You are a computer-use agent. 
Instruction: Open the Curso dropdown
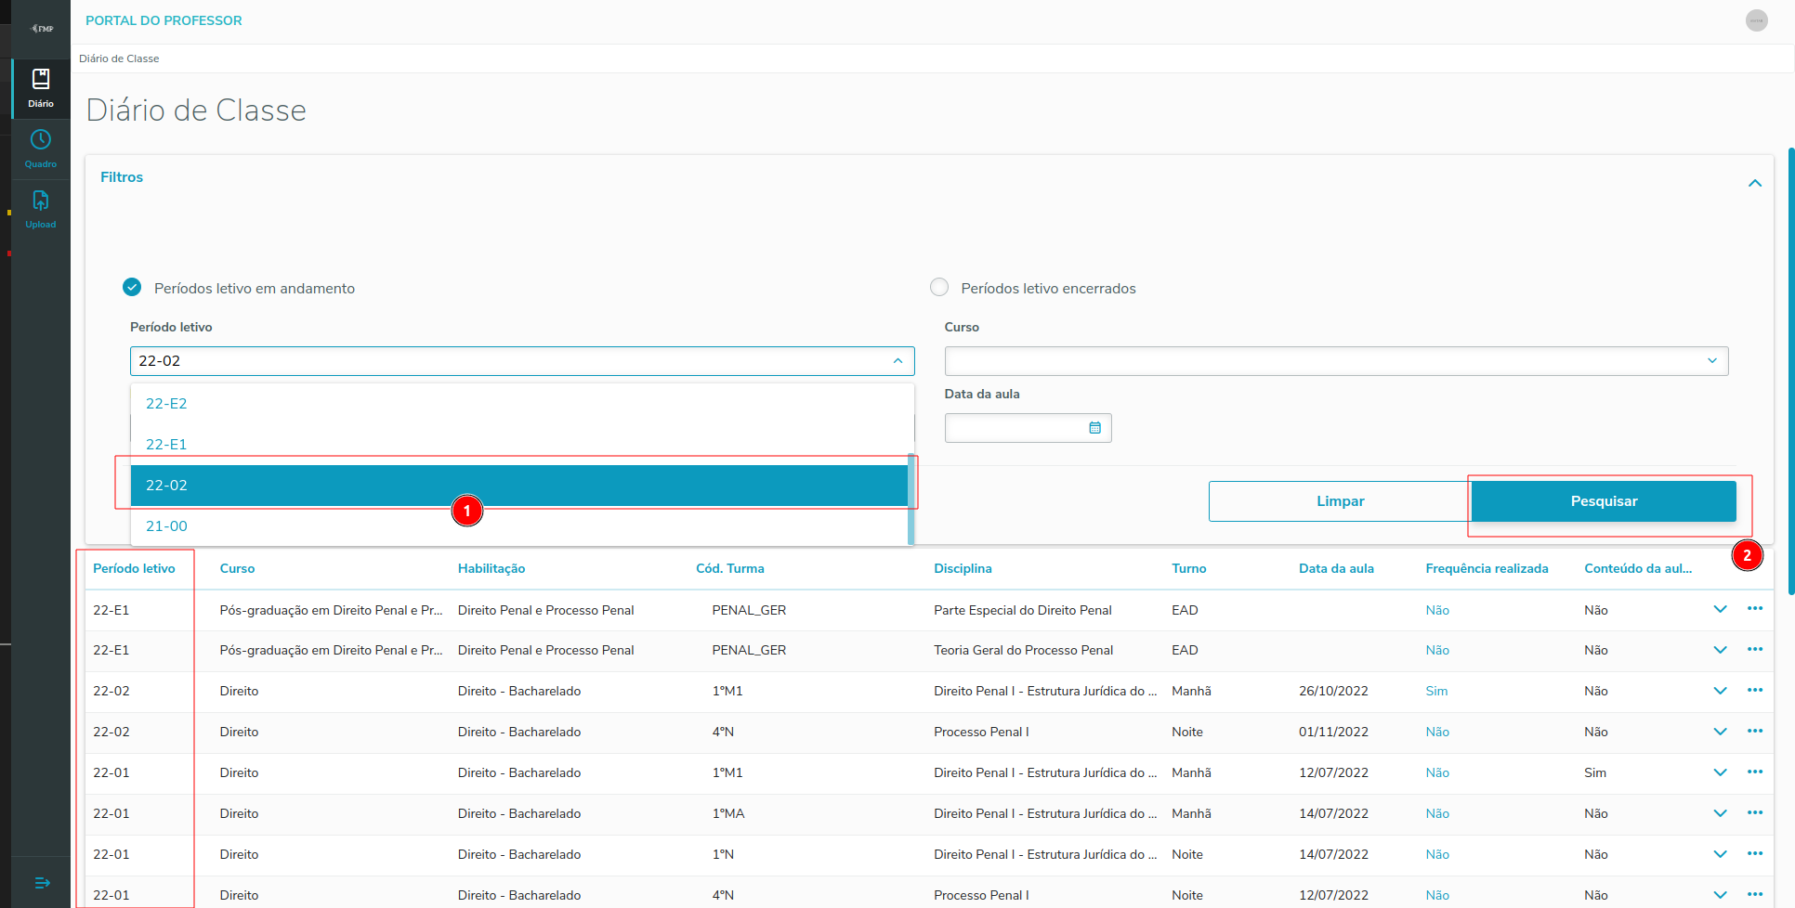click(1335, 361)
